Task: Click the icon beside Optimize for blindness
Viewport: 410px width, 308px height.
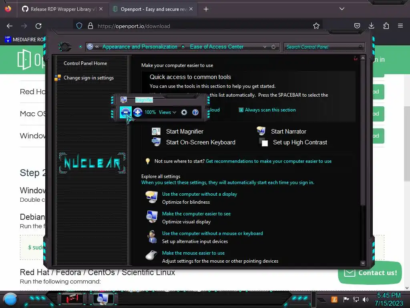Action: coord(152,197)
